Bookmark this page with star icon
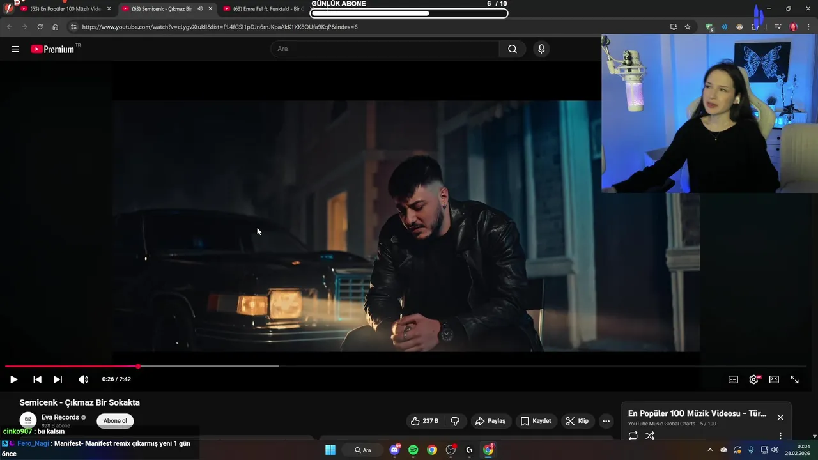818x460 pixels. tap(688, 27)
